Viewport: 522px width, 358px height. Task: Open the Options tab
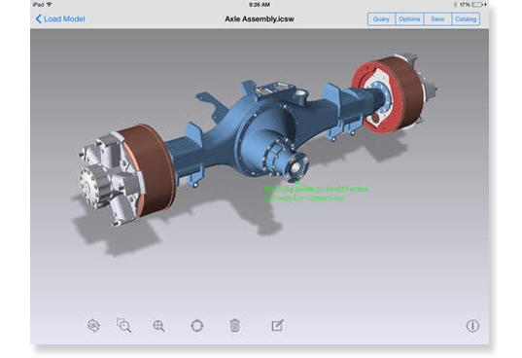(409, 19)
